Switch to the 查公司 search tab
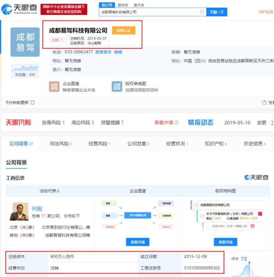 [x=107, y=5]
